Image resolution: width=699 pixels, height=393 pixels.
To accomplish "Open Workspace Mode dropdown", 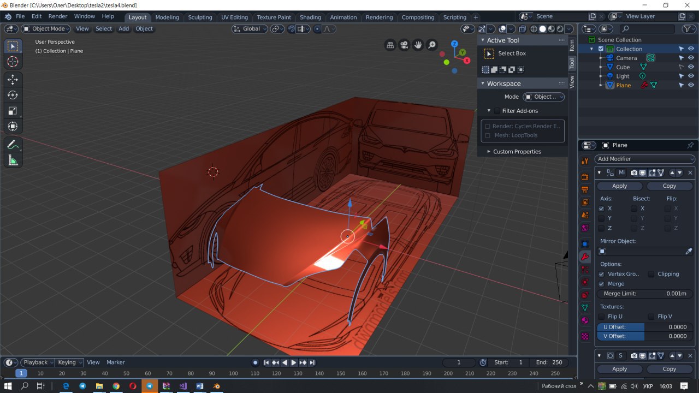I will (543, 97).
